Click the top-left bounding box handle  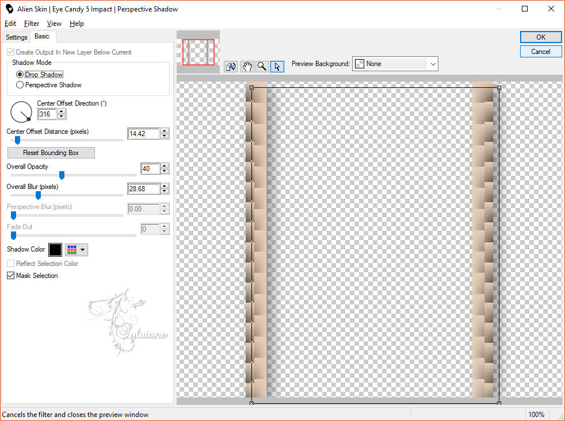(x=251, y=87)
